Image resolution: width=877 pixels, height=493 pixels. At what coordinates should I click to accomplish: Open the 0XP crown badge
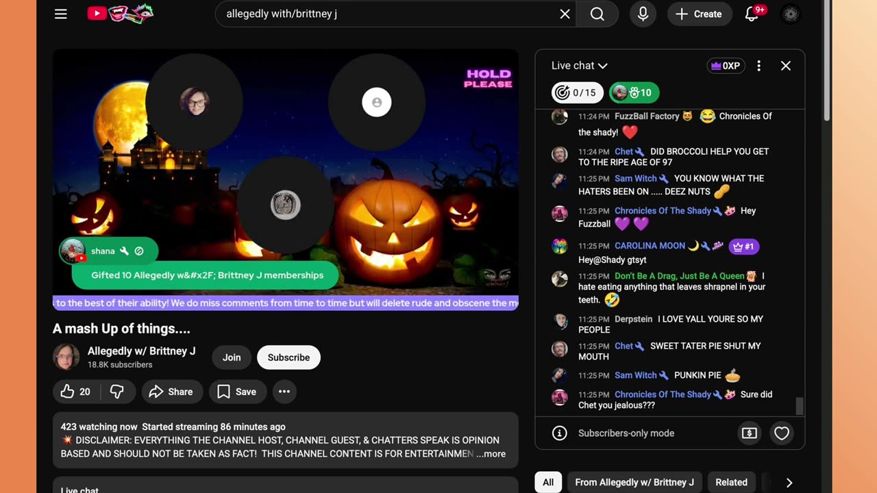pos(726,66)
